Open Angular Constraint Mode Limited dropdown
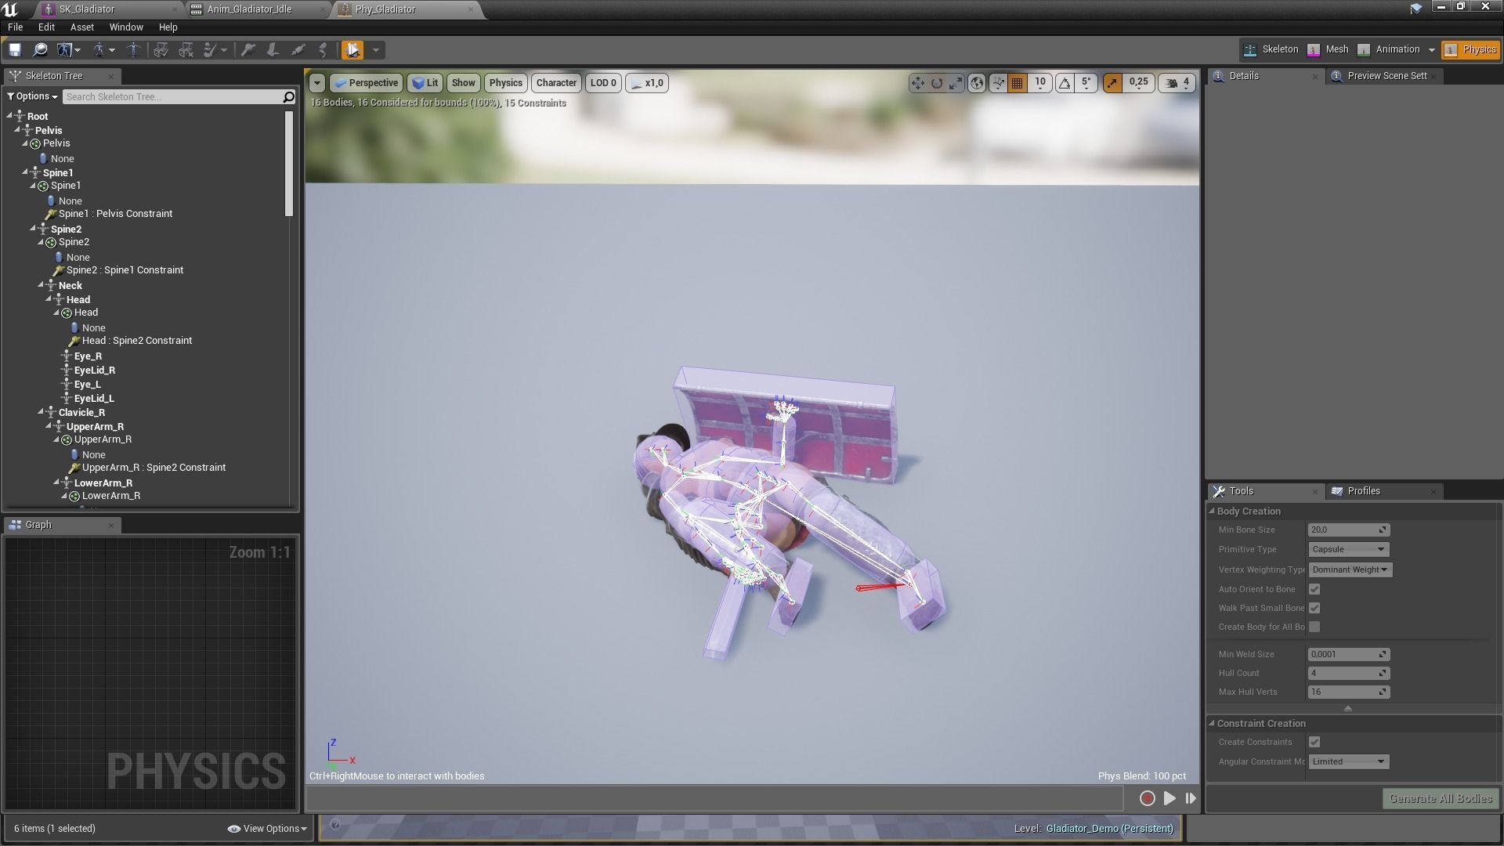Image resolution: width=1504 pixels, height=846 pixels. [x=1348, y=761]
